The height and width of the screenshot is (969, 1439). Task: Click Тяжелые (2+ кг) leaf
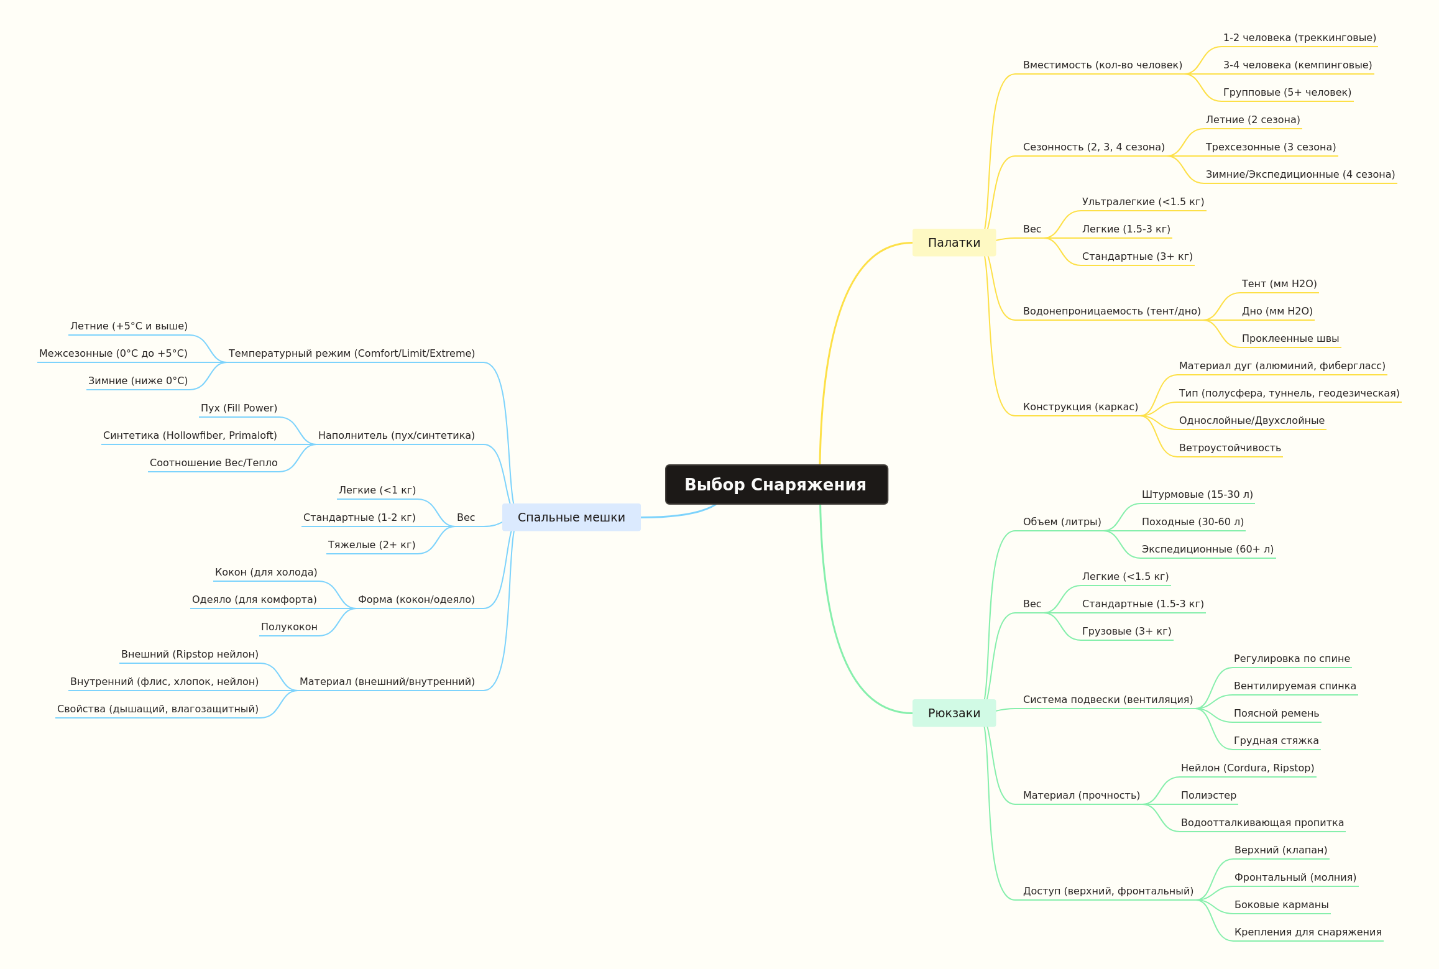(372, 545)
